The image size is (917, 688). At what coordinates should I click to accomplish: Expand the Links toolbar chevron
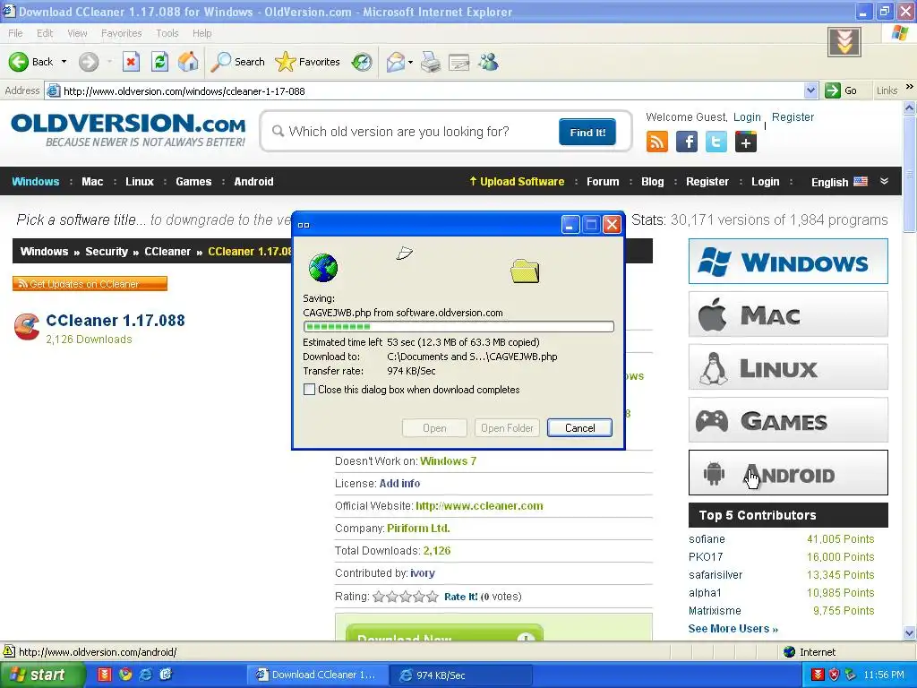point(910,87)
